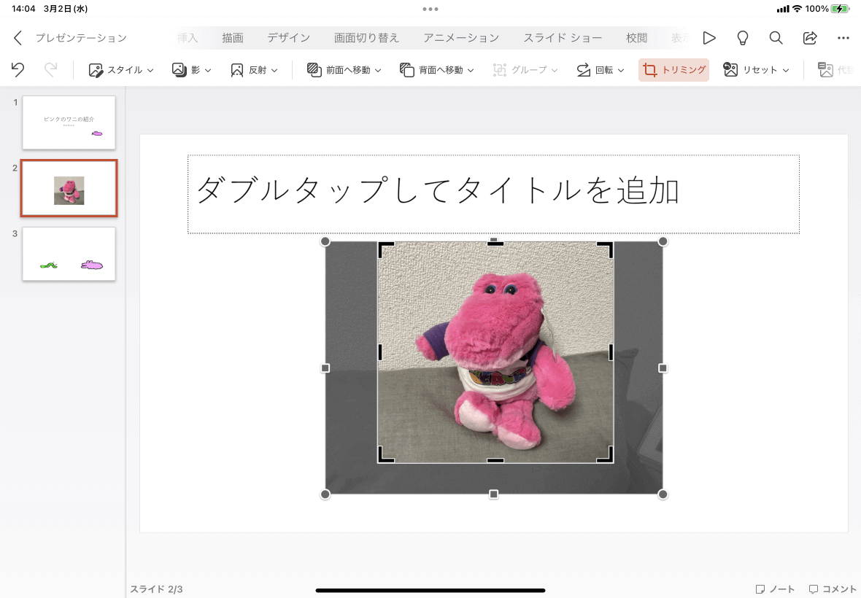Click the image bottom-left round sizing handle
861x598 pixels.
325,494
